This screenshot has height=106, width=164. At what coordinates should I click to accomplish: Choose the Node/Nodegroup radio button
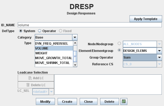119,43
